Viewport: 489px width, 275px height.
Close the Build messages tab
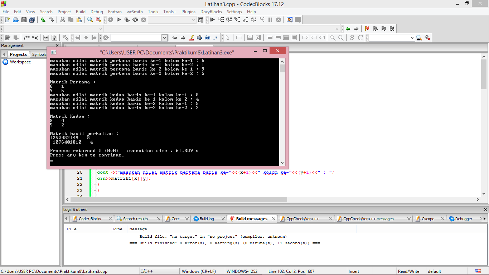[274, 219]
